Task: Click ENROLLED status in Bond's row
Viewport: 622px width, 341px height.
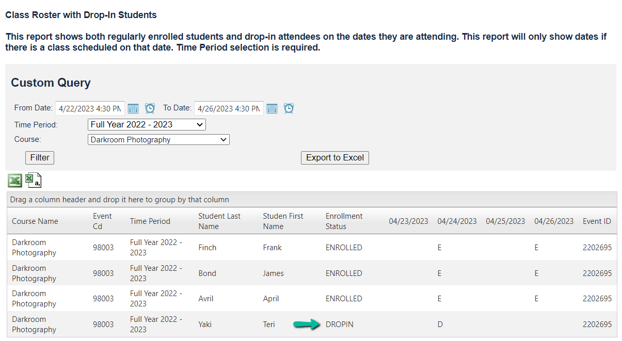Action: 344,273
